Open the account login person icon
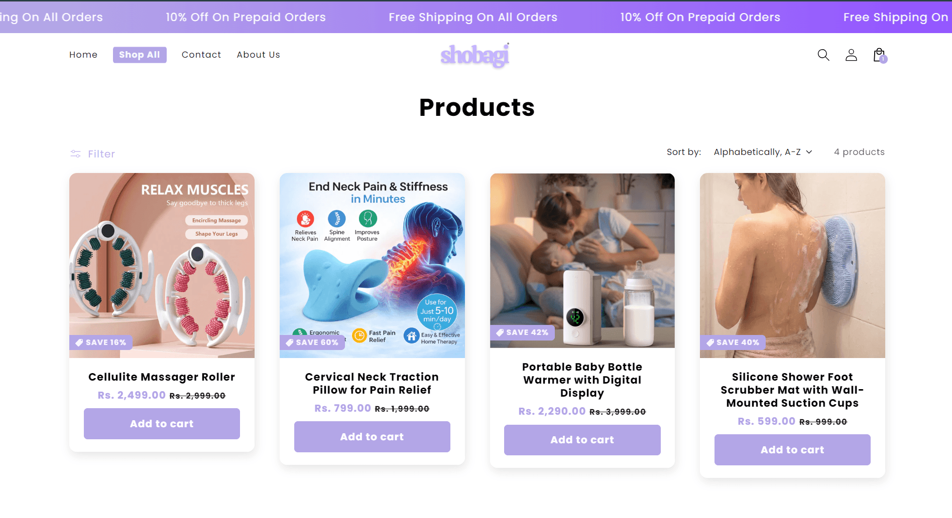This screenshot has width=952, height=518. pos(851,55)
